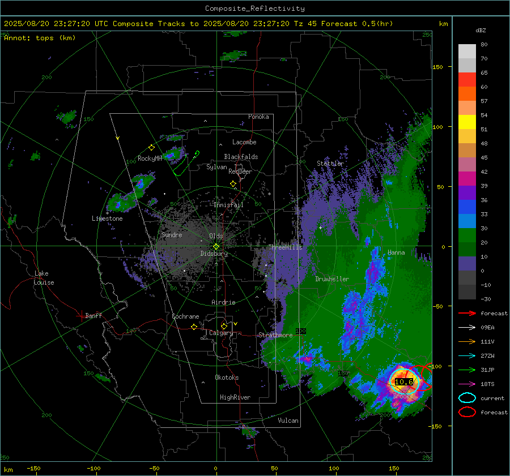Click the Sundre town label
Image resolution: width=510 pixels, height=476 pixels.
(172, 234)
